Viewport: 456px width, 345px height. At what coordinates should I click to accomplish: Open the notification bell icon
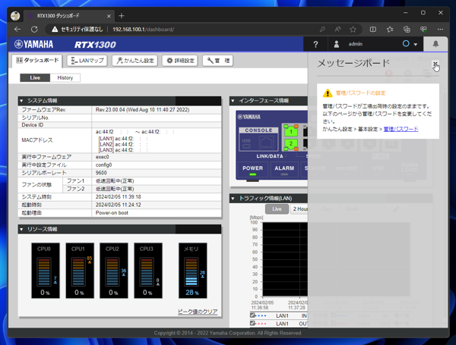coord(435,44)
